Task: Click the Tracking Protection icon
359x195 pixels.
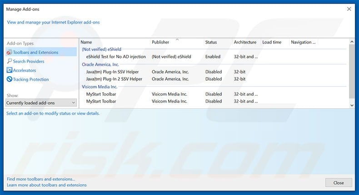Action: (x=9, y=79)
